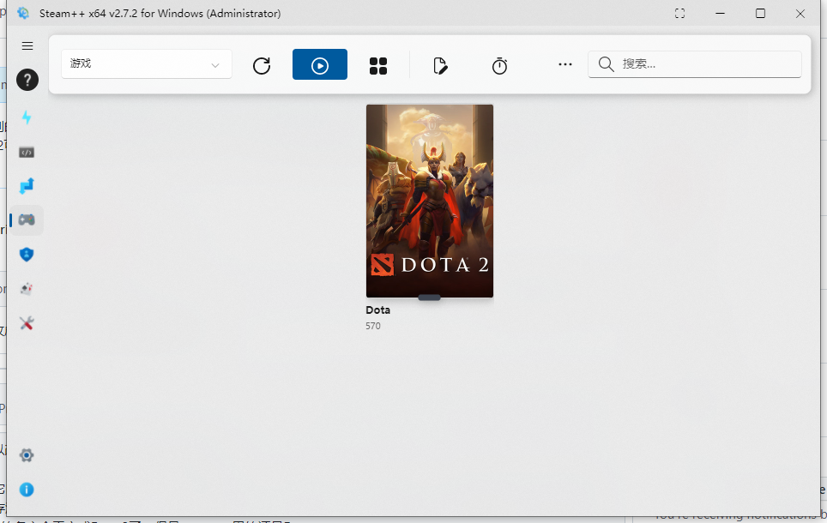
Task: Open the lightning bolt network acceleration page
Action: [x=27, y=117]
